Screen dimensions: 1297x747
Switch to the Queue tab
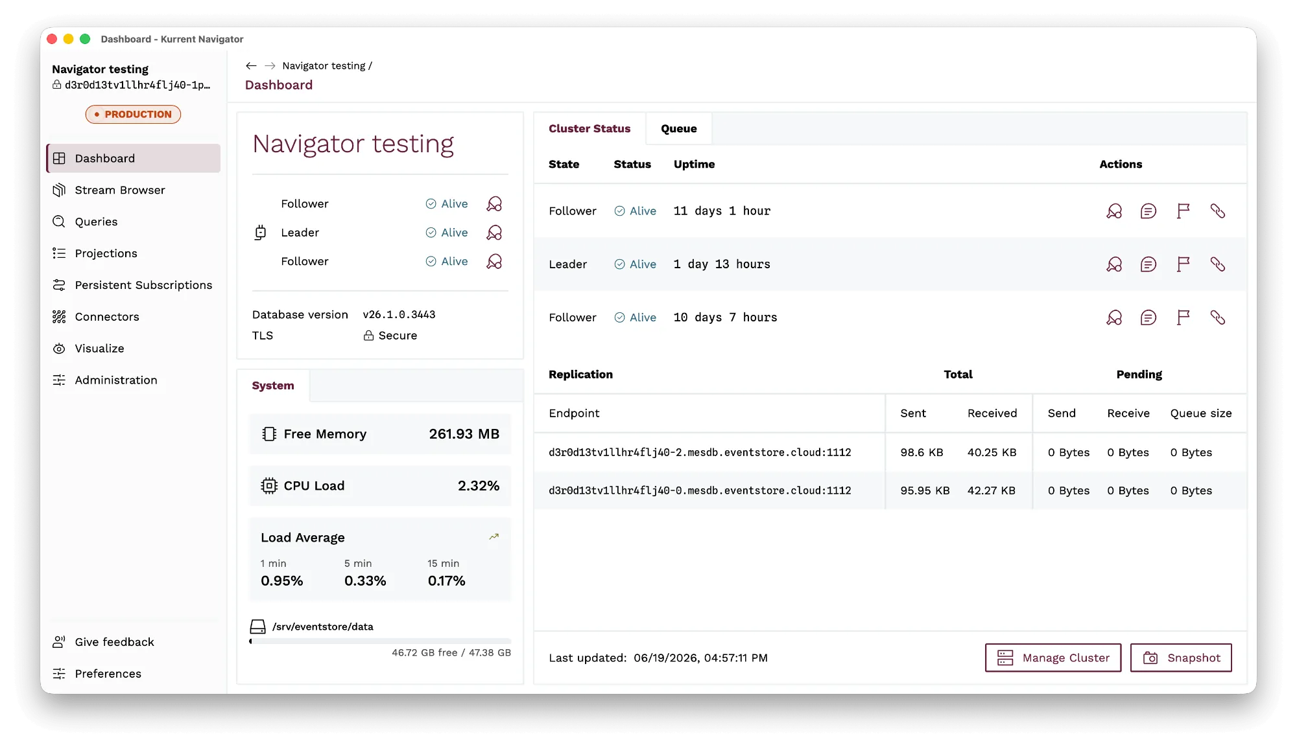point(678,129)
